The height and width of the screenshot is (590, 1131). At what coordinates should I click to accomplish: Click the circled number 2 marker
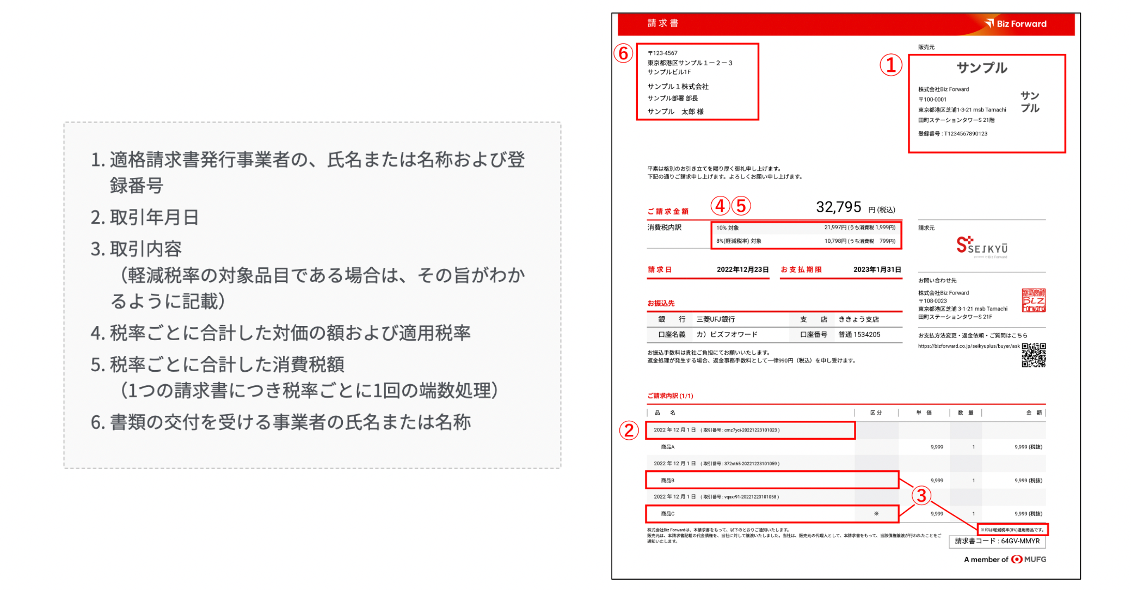[x=629, y=430]
